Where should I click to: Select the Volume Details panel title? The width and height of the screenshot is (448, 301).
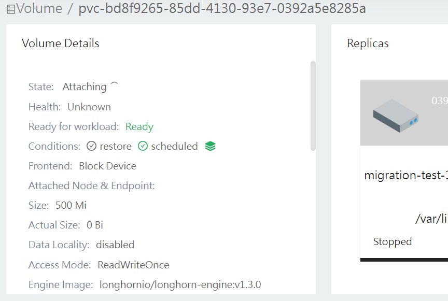pyautogui.click(x=60, y=44)
